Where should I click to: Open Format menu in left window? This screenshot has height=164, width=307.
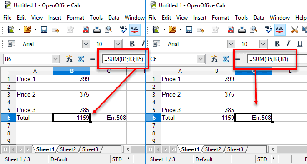(x=75, y=18)
